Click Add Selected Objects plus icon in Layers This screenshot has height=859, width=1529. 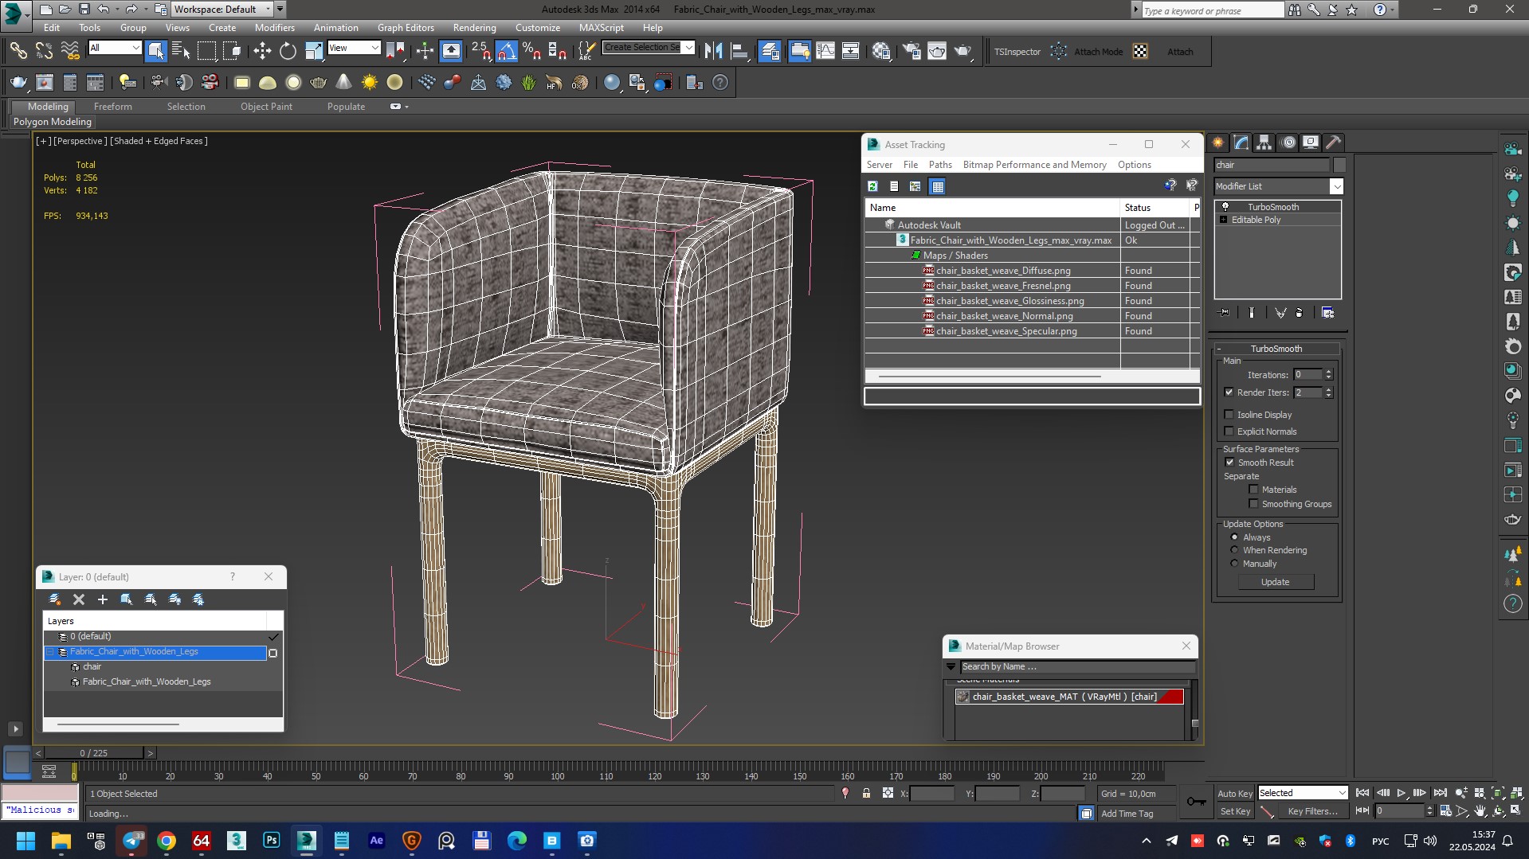102,599
